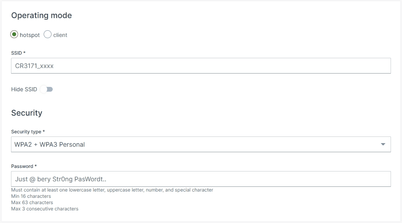Viewport: 402px width, 223px height.
Task: Click the 'Hide SSID' label text
Action: 24,89
